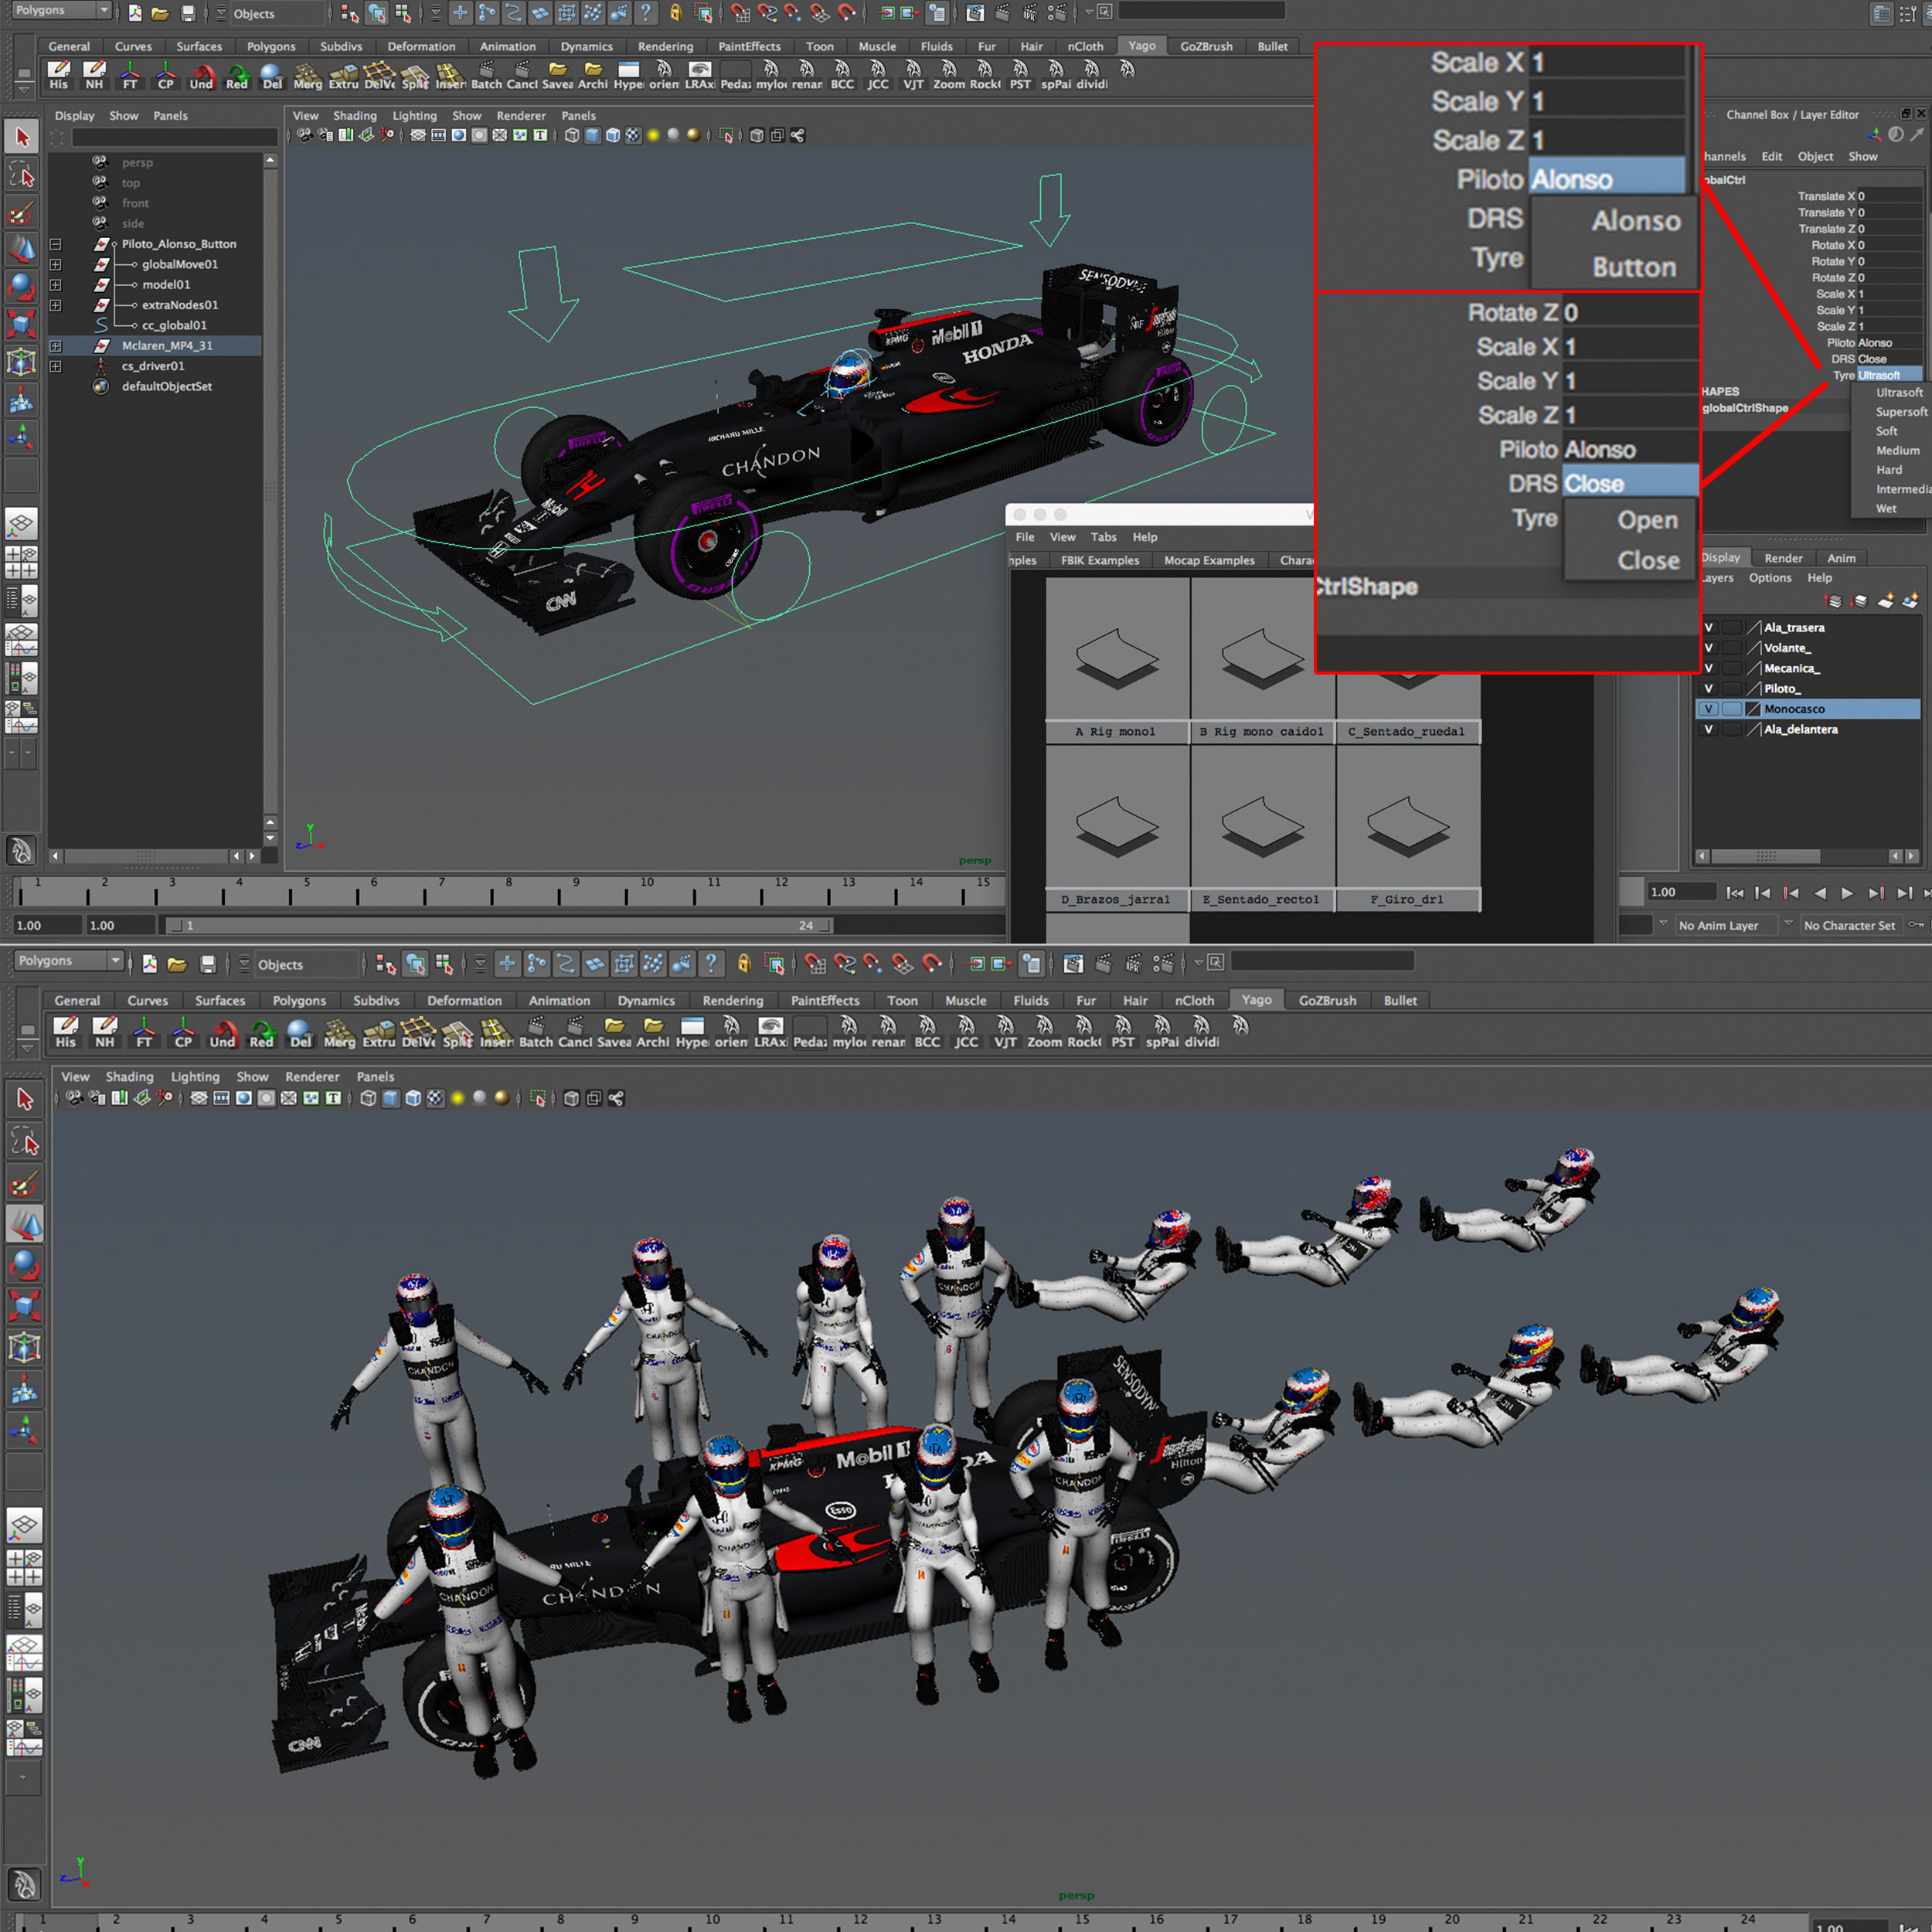Toggle grid display in upper viewport toolbar
1932x1932 pixels.
click(x=418, y=135)
